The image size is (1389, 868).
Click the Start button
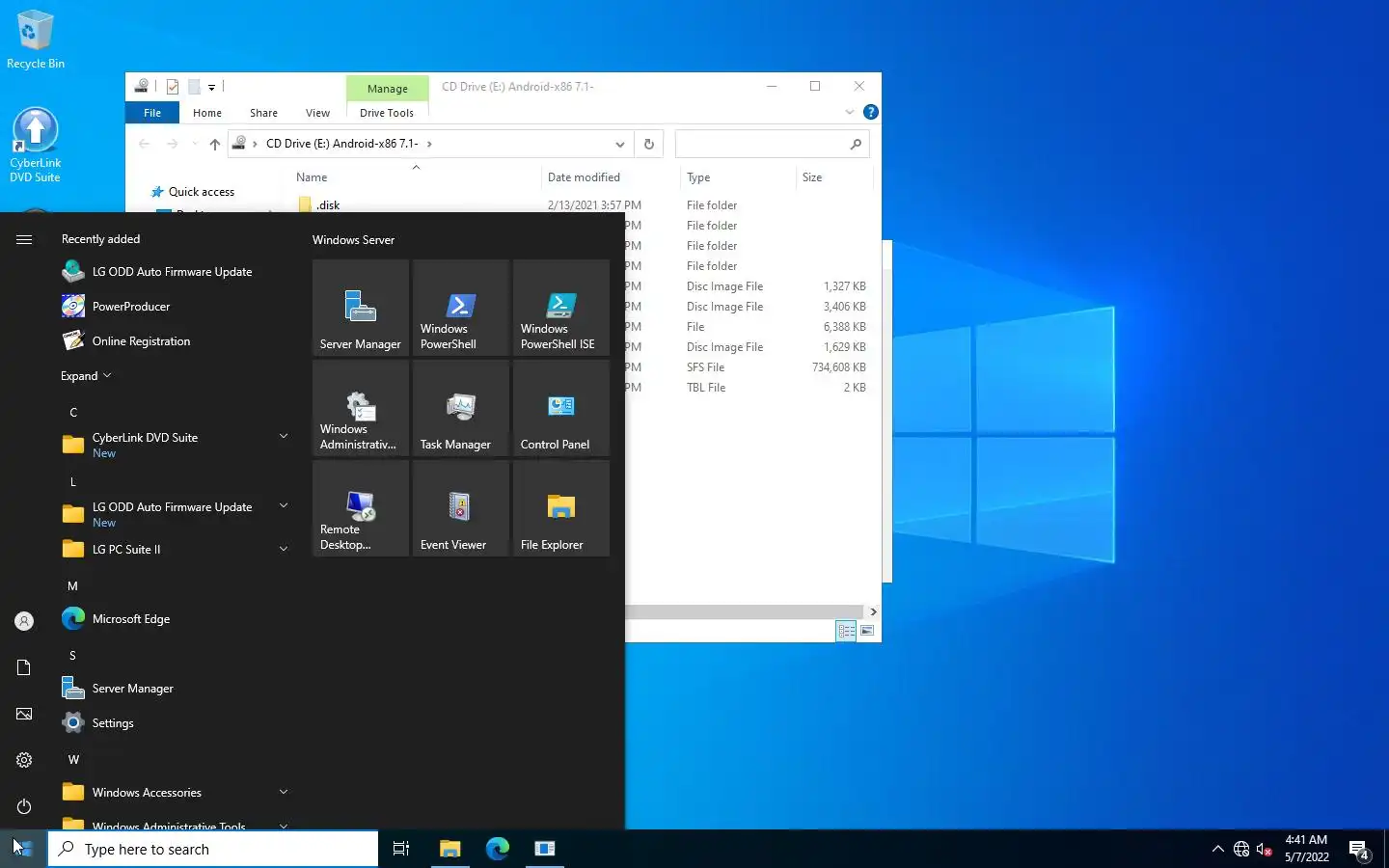click(x=23, y=849)
